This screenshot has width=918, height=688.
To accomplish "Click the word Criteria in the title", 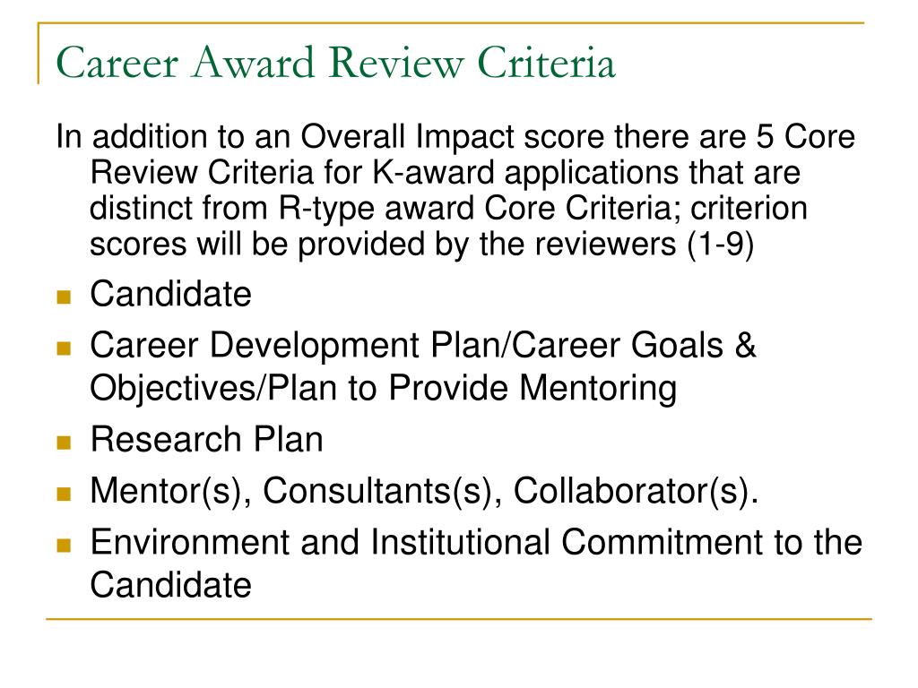I will [546, 63].
